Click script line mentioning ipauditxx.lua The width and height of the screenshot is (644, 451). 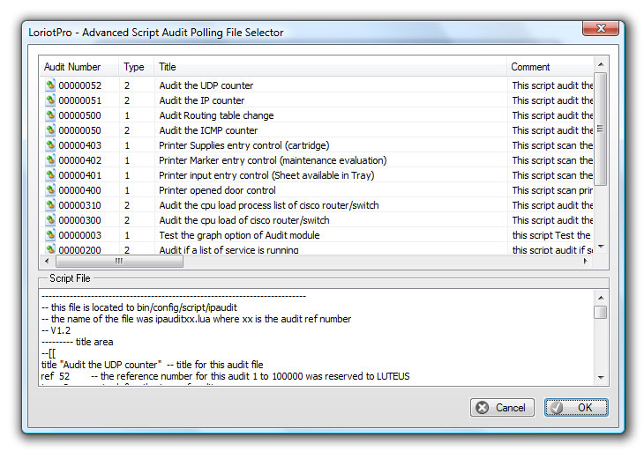[x=197, y=319]
